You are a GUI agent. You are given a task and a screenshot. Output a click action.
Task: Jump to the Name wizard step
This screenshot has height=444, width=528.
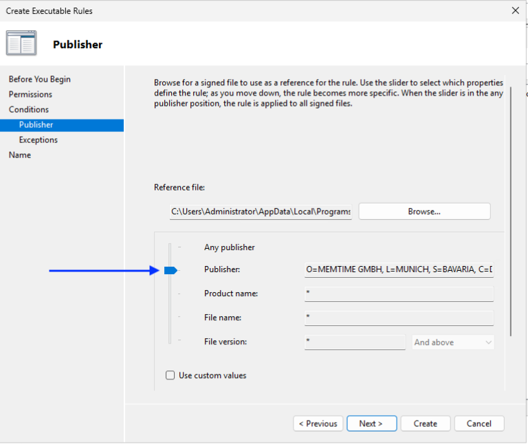pyautogui.click(x=20, y=155)
